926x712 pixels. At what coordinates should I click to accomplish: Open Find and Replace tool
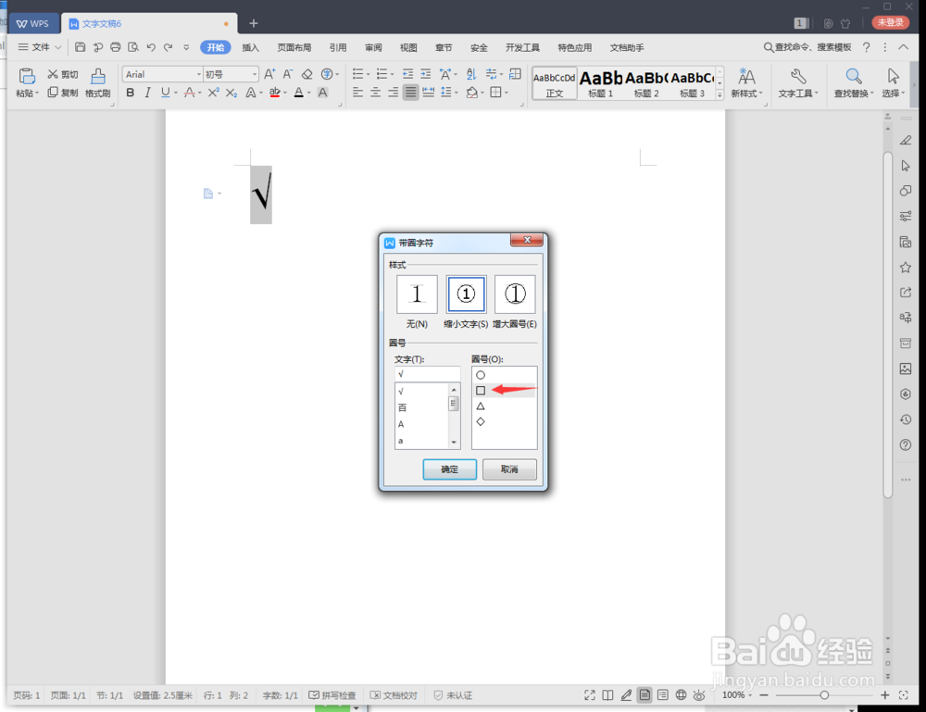point(854,82)
